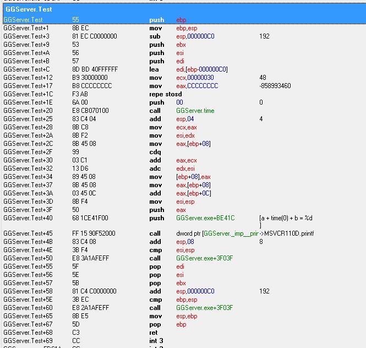366x348 pixels.
Task: Click the mov [ebp+08],eax instruction
Action: tap(180, 177)
